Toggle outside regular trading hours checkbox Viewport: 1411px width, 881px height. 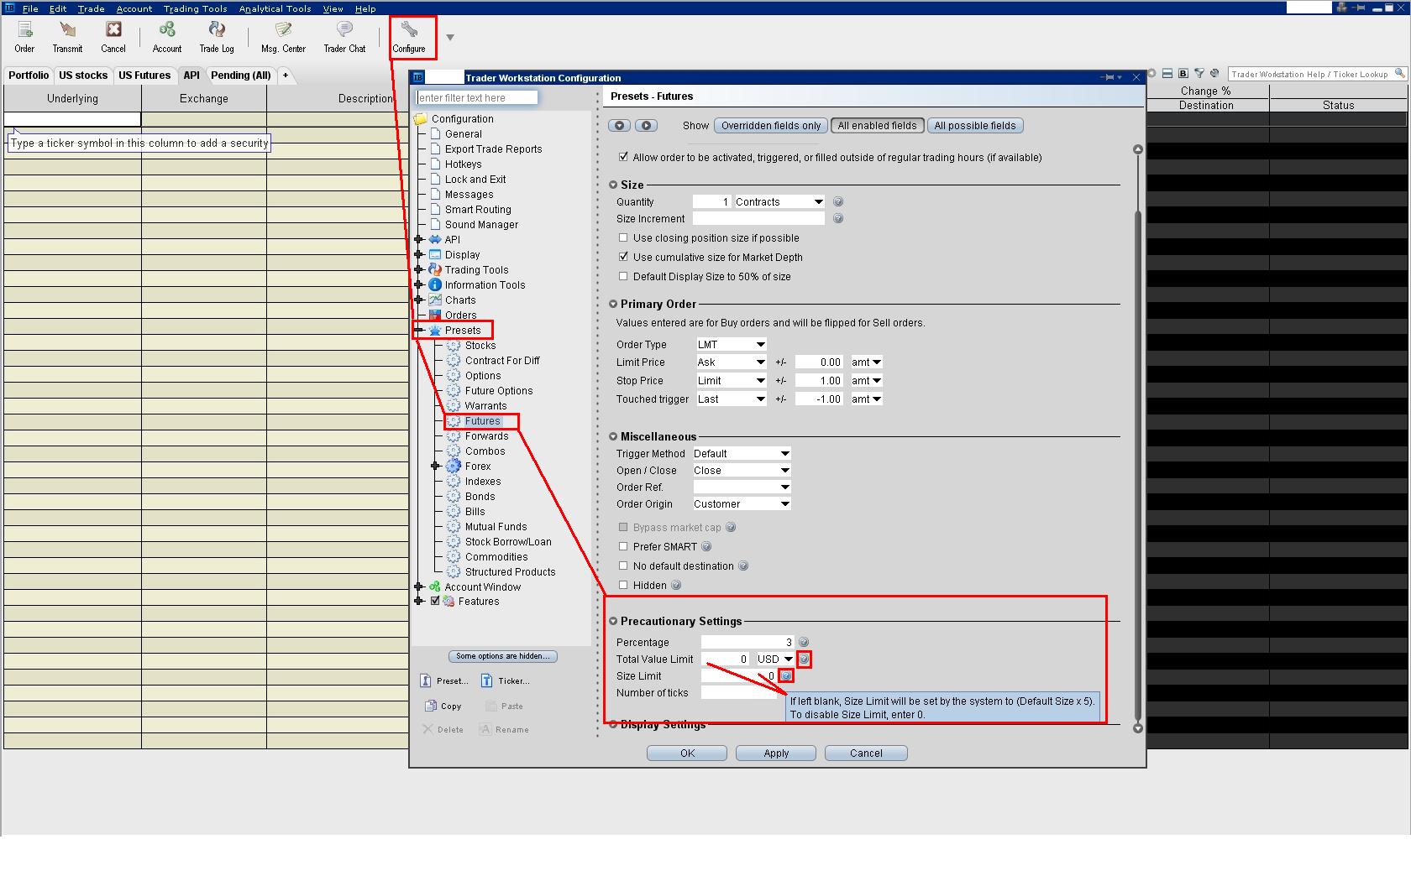tap(623, 157)
